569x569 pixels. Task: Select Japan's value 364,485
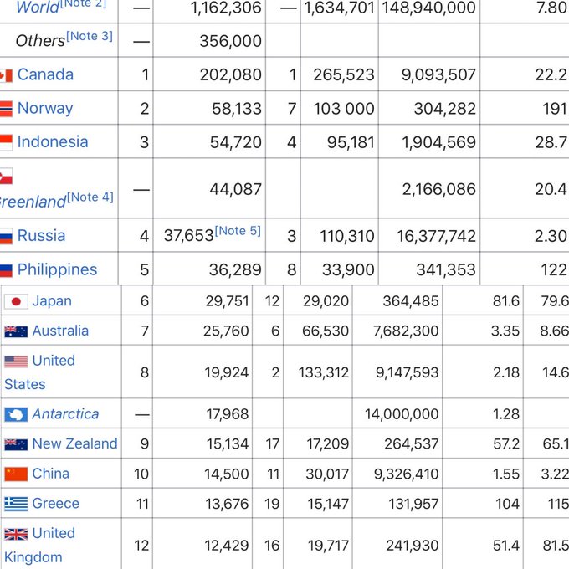(x=411, y=301)
